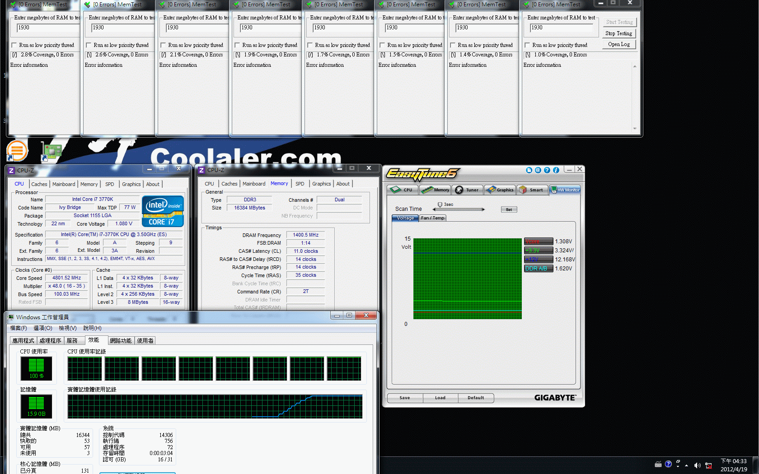759x474 pixels.
Task: Open the SPD tab in left CPU-Z
Action: (110, 184)
